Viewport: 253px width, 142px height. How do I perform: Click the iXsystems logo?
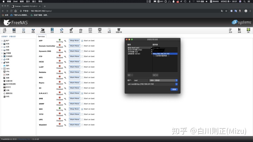tap(241, 22)
